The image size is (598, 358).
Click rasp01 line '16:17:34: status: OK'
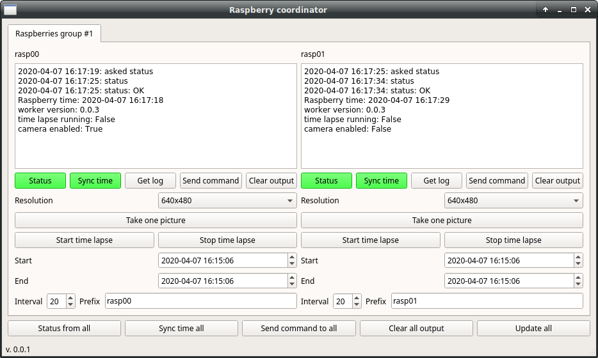(x=391, y=91)
